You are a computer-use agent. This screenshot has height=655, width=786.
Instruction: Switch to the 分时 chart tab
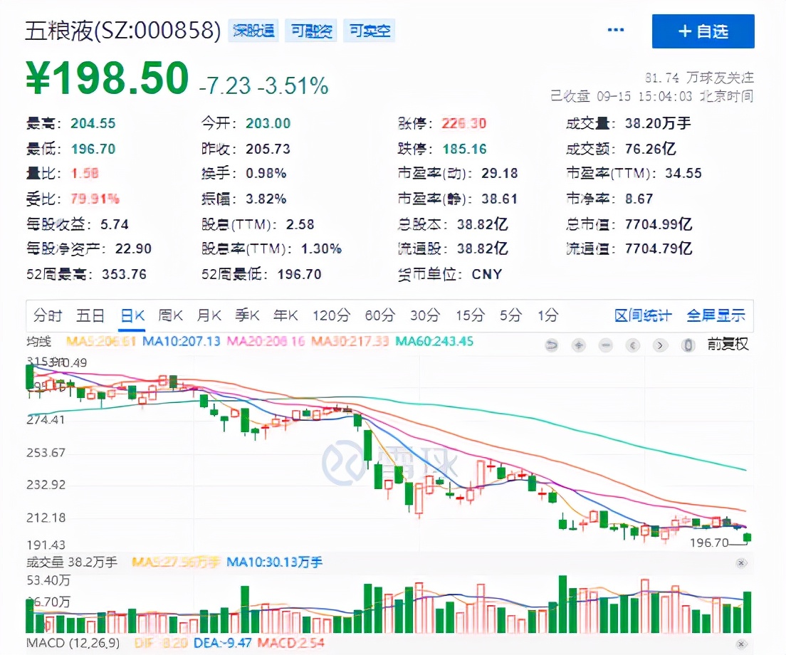click(x=48, y=315)
